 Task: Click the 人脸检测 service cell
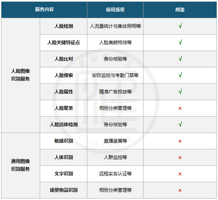pyautogui.click(x=63, y=26)
